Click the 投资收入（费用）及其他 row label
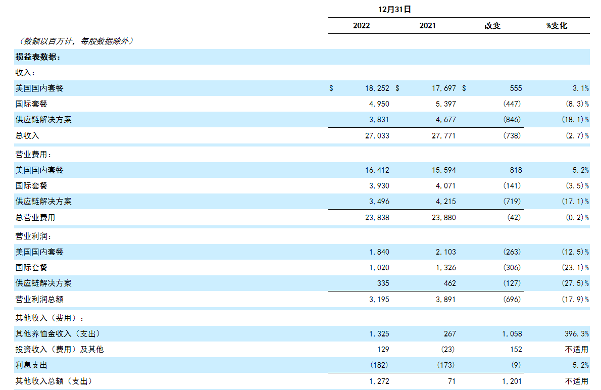The width and height of the screenshot is (601, 390). (x=60, y=350)
